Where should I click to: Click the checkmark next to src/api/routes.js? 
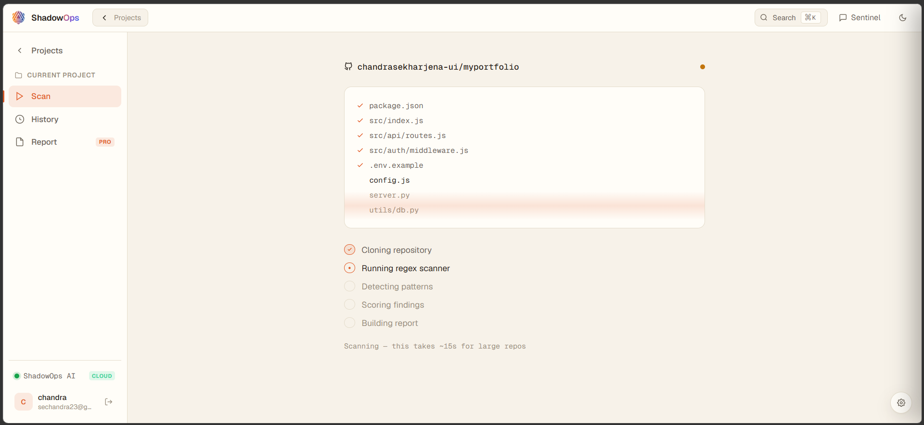tap(360, 136)
